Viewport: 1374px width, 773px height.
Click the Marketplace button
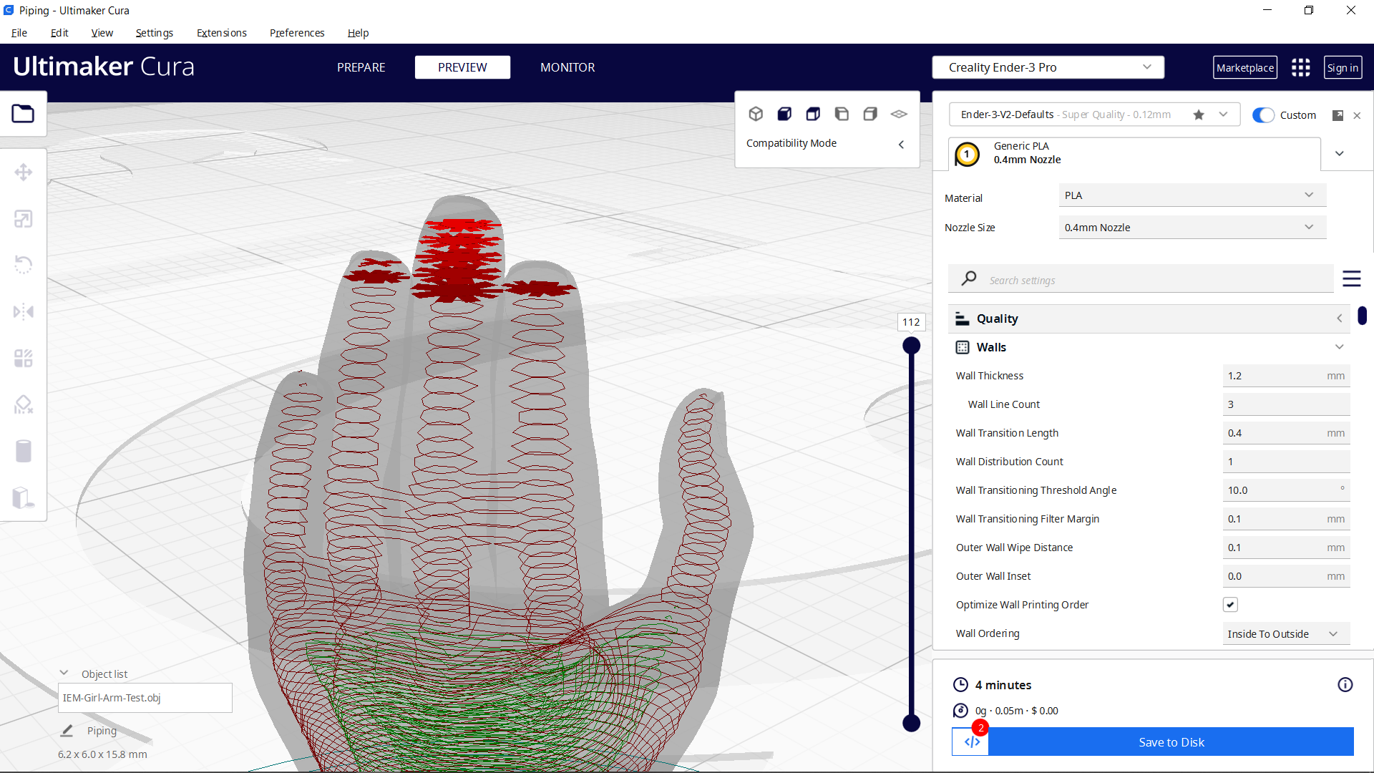coord(1244,67)
